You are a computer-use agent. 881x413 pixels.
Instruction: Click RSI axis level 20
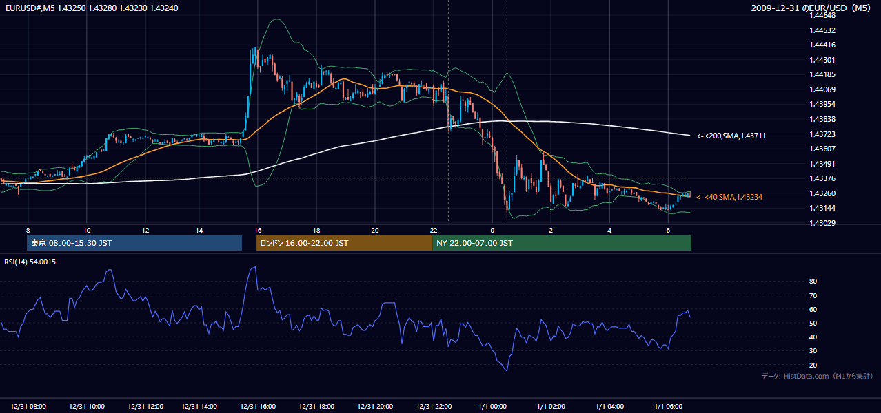click(813, 366)
